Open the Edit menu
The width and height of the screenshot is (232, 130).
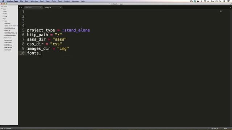[26, 1]
